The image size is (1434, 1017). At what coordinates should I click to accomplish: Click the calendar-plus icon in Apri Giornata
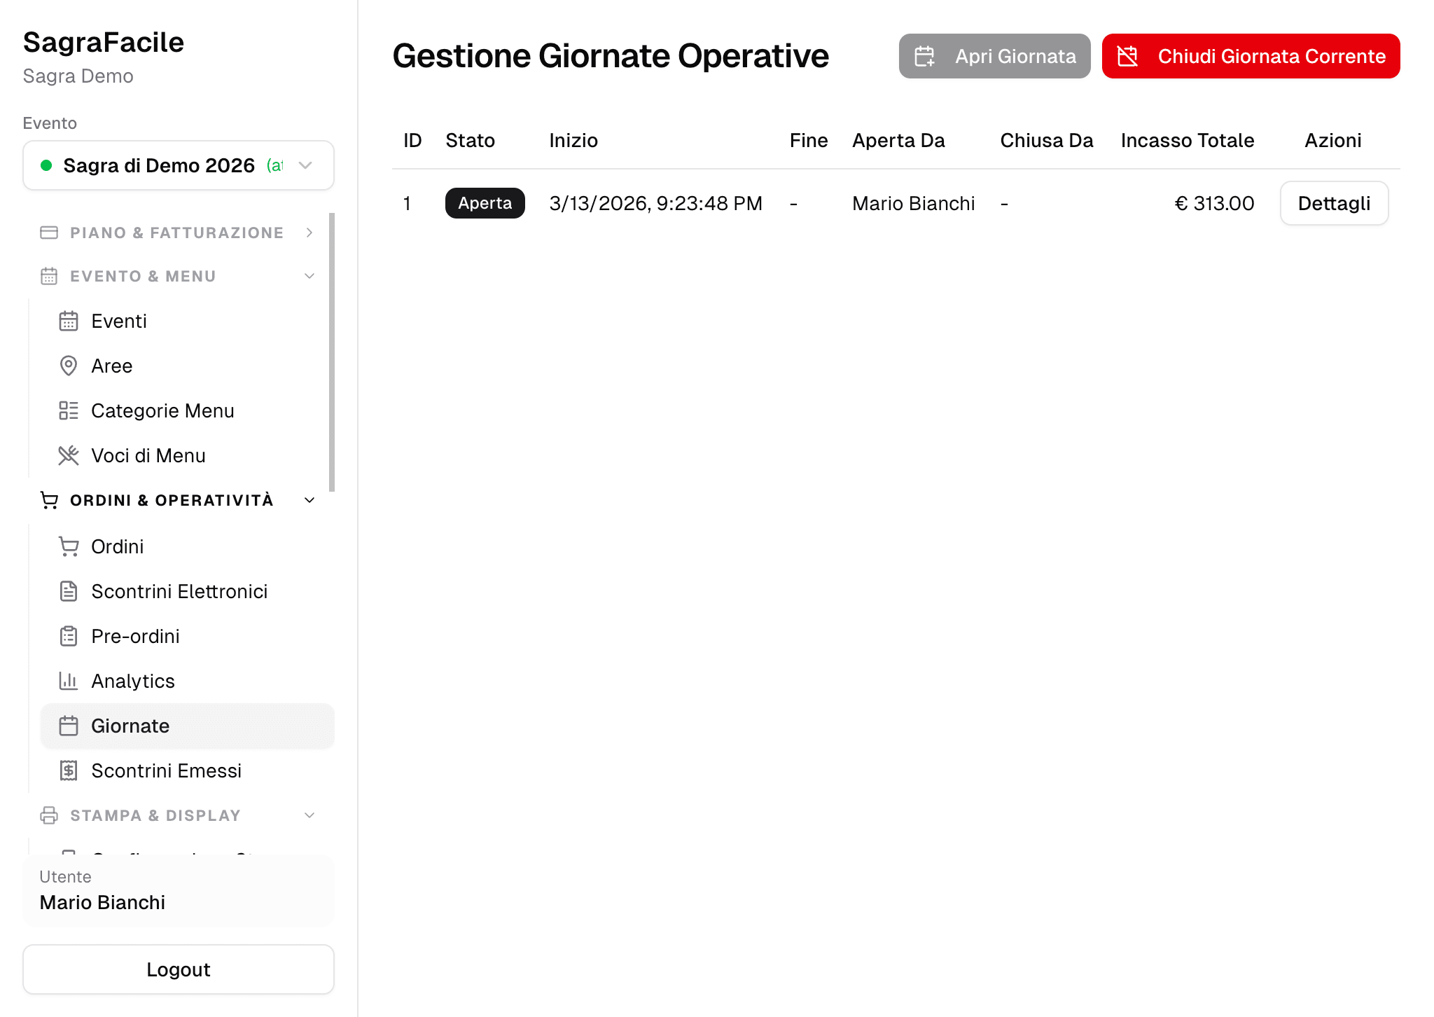pyautogui.click(x=925, y=56)
